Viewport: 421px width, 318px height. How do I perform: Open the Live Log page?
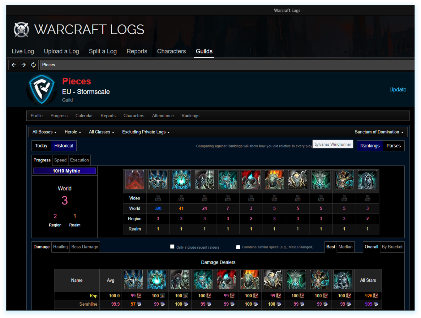[23, 51]
